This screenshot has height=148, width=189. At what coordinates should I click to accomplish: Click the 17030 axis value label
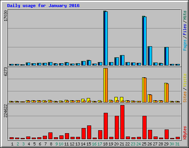[6, 16]
